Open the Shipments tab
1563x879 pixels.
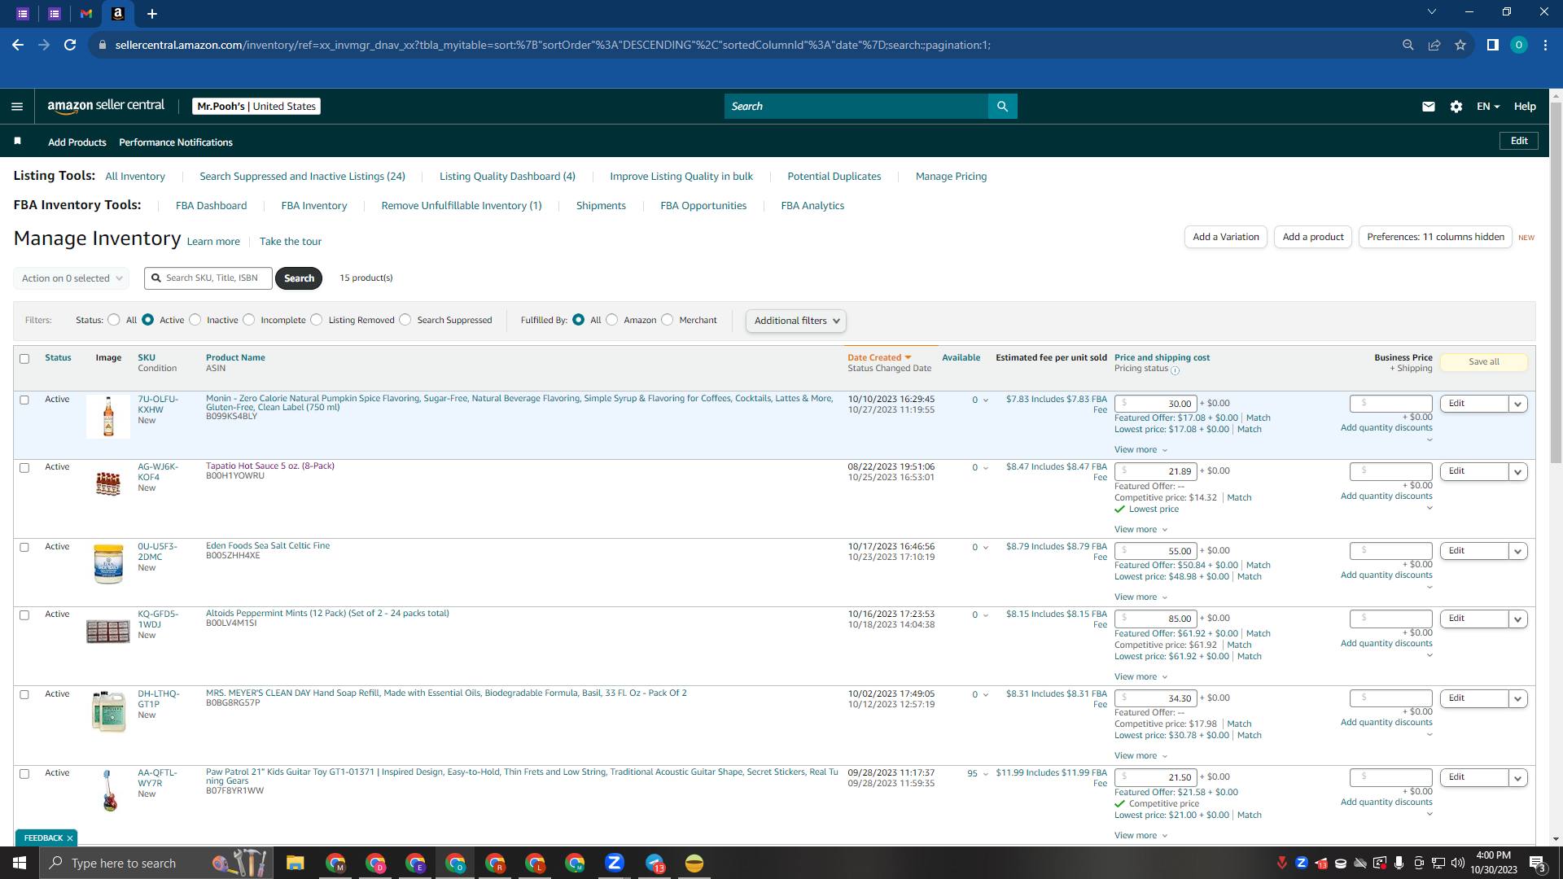pos(601,206)
